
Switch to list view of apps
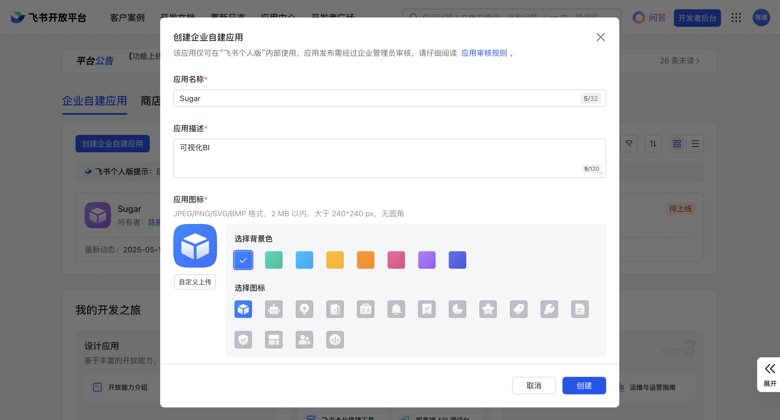point(695,143)
